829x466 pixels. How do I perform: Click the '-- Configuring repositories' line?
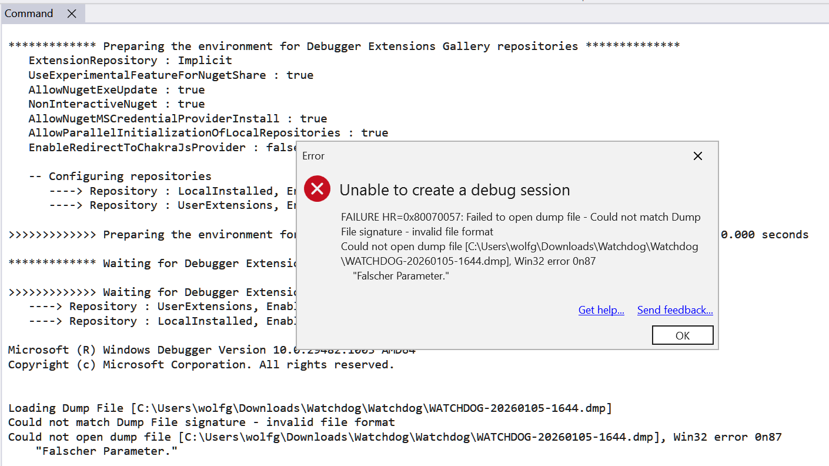pos(120,177)
